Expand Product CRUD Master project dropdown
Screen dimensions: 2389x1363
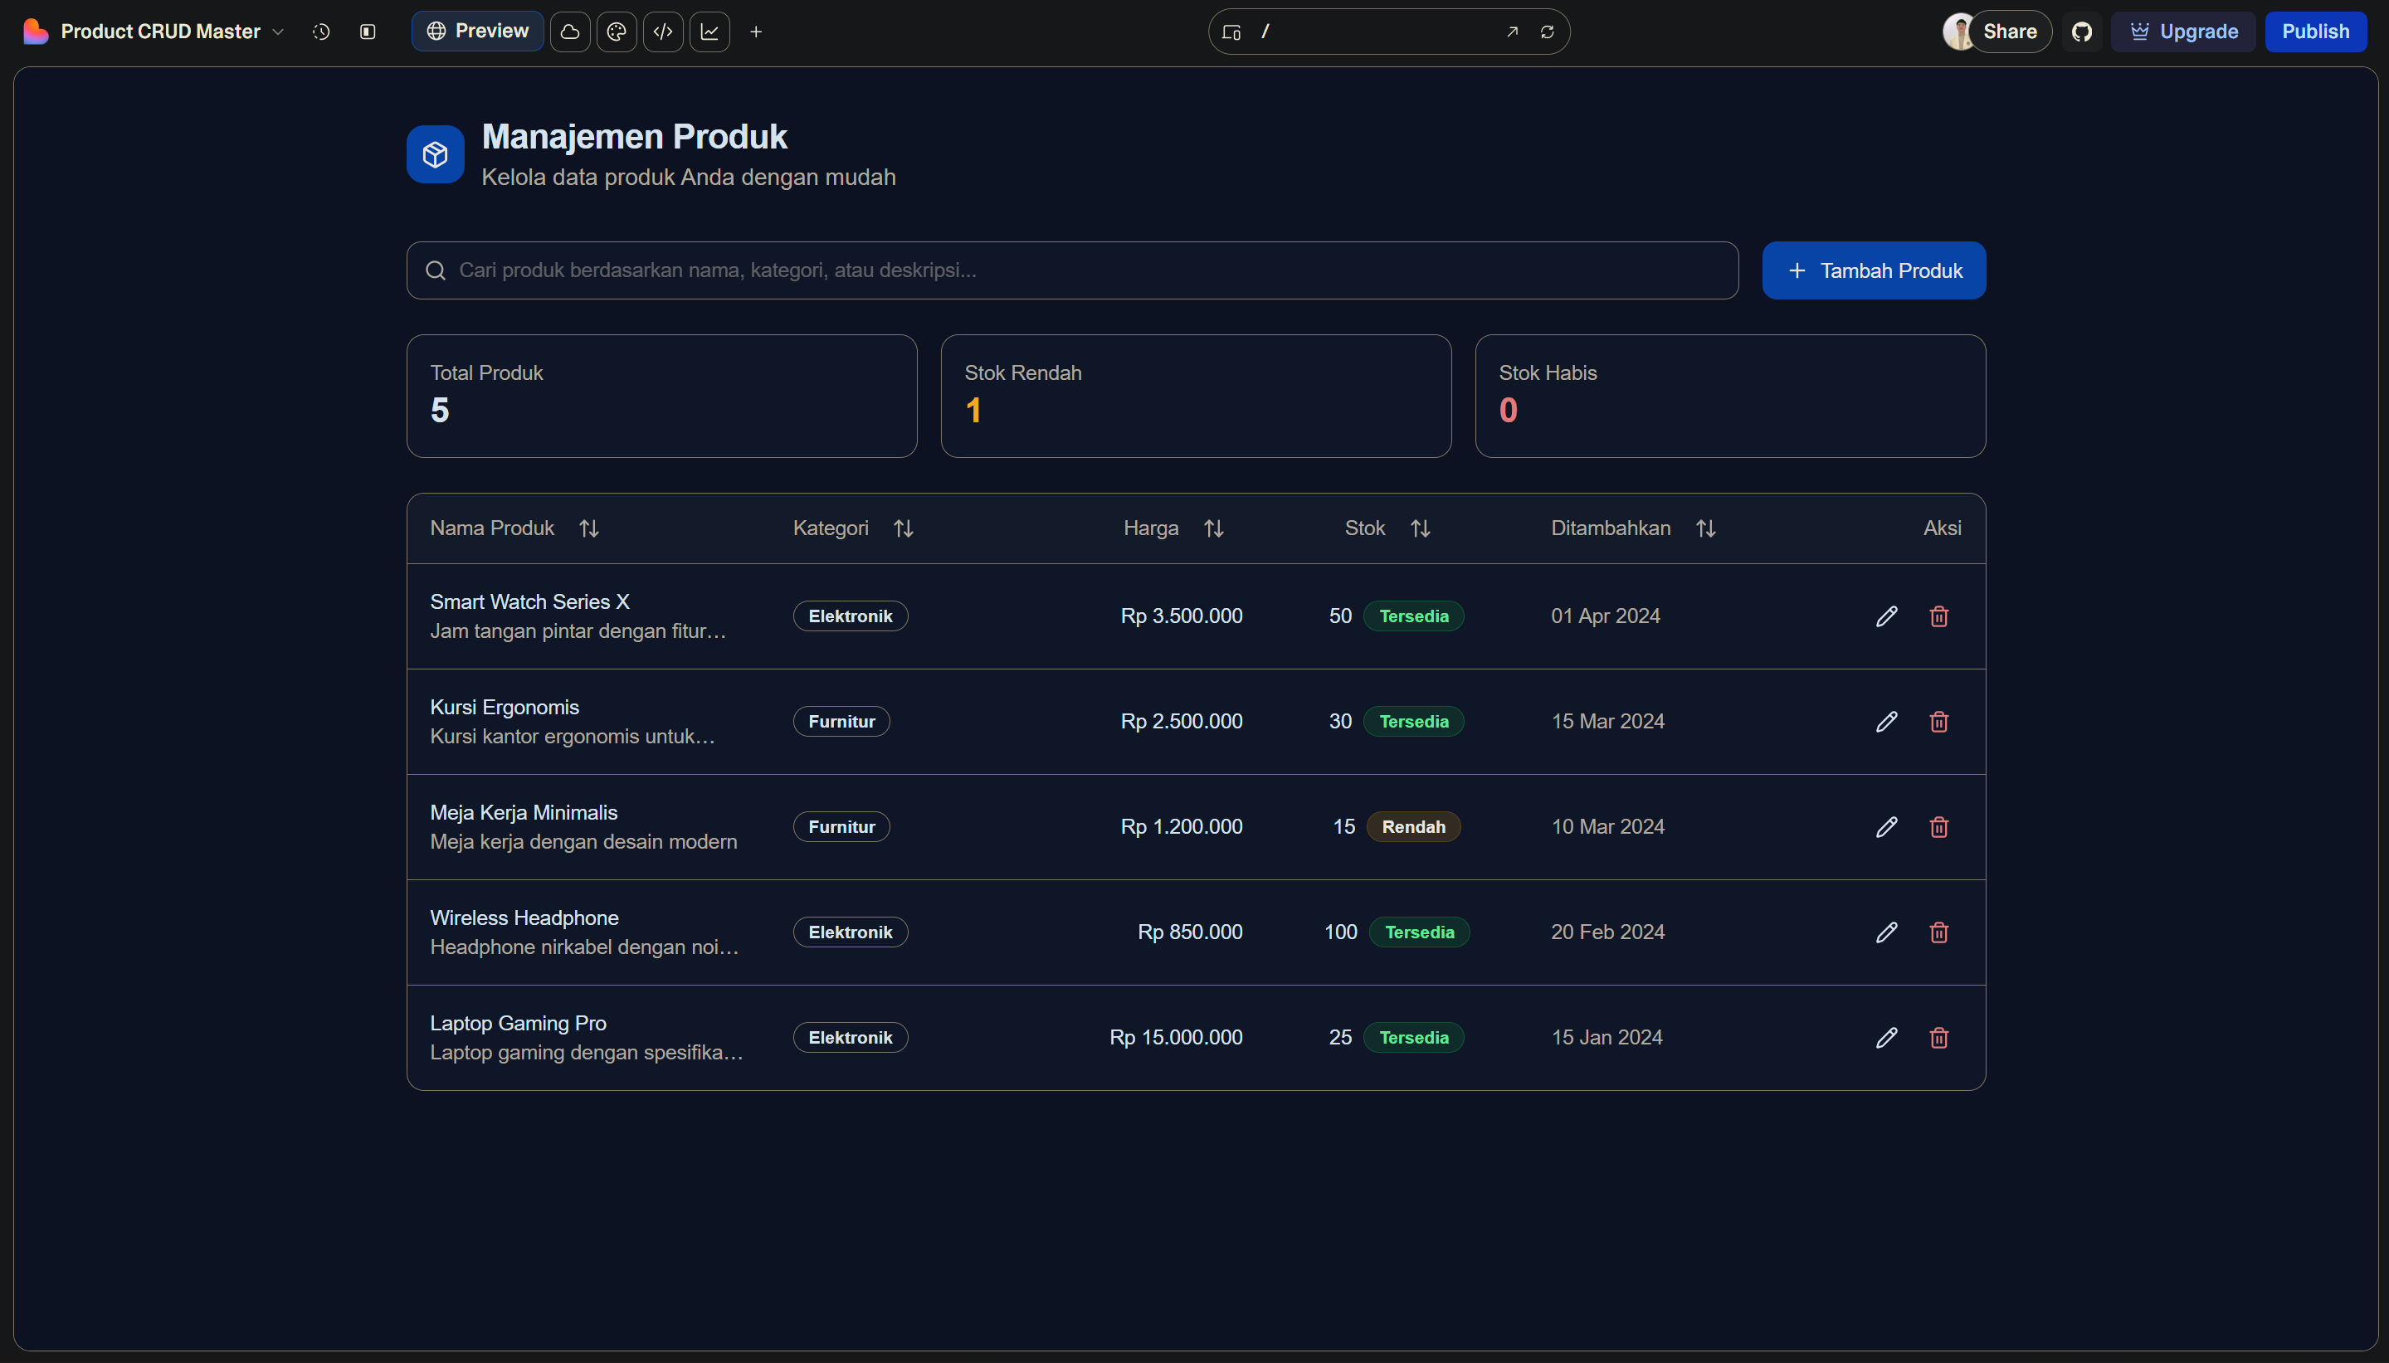tap(278, 32)
